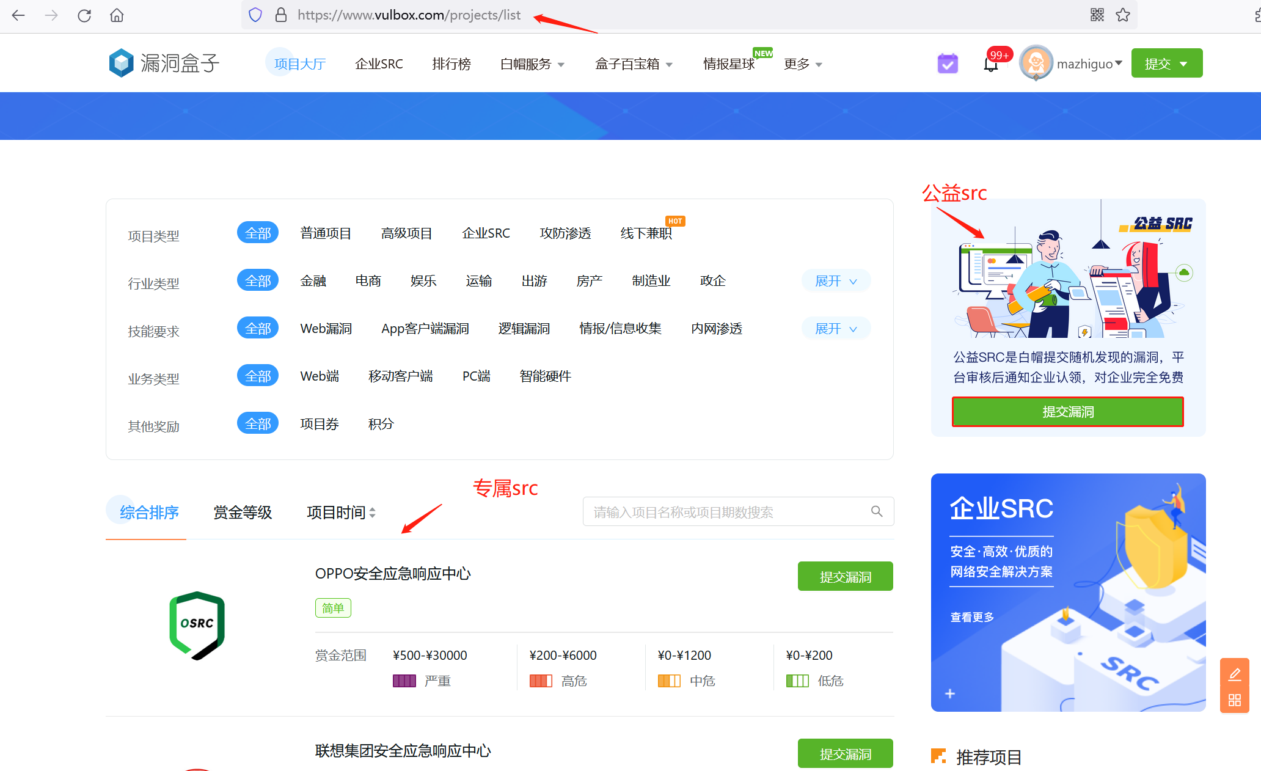
Task: Click the padlock site-info icon
Action: tap(281, 15)
